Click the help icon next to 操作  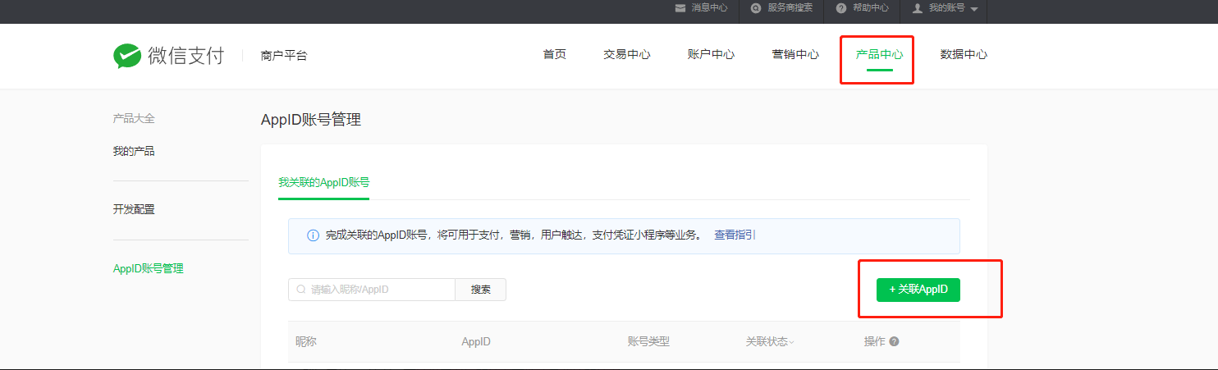(x=894, y=341)
